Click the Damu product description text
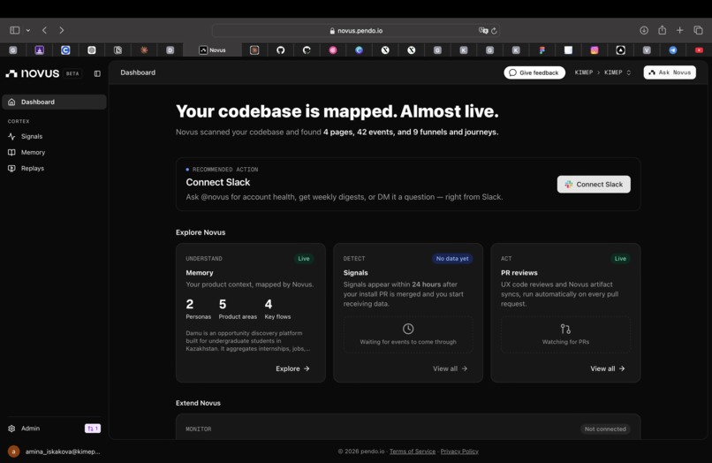Viewport: 712px width, 463px height. click(248, 341)
